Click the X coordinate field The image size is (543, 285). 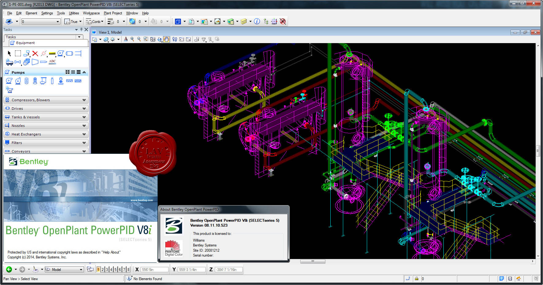coord(154,269)
